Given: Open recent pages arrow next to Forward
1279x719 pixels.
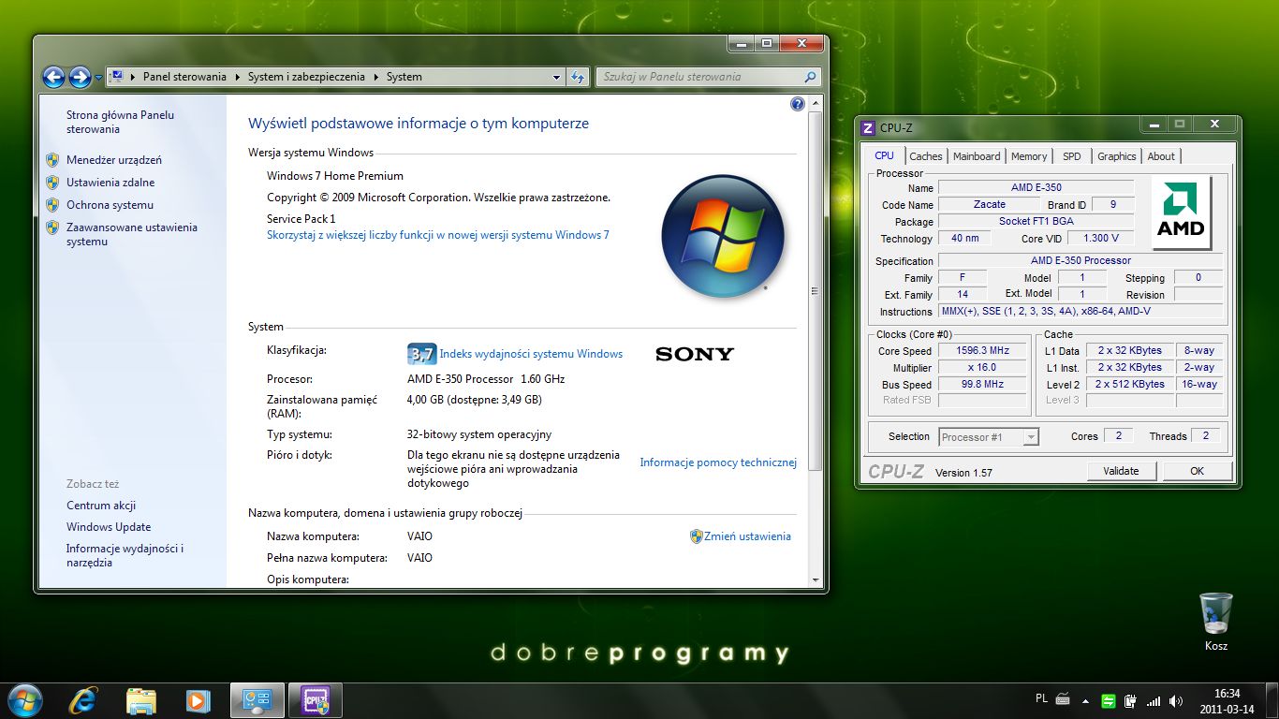Looking at the screenshot, I should pyautogui.click(x=97, y=78).
